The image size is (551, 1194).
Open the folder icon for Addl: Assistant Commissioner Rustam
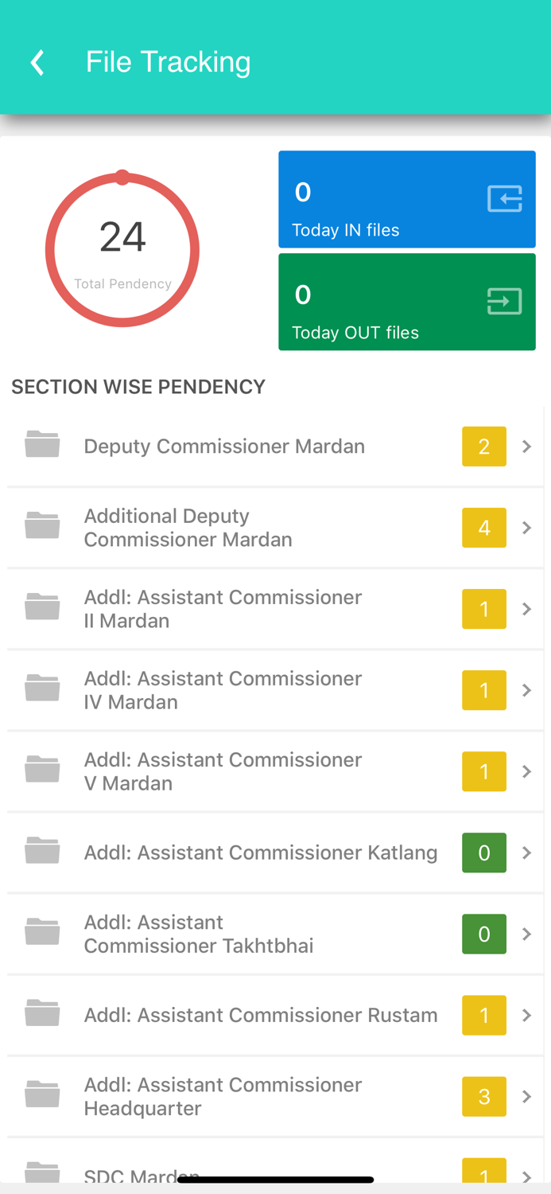coord(41,1014)
